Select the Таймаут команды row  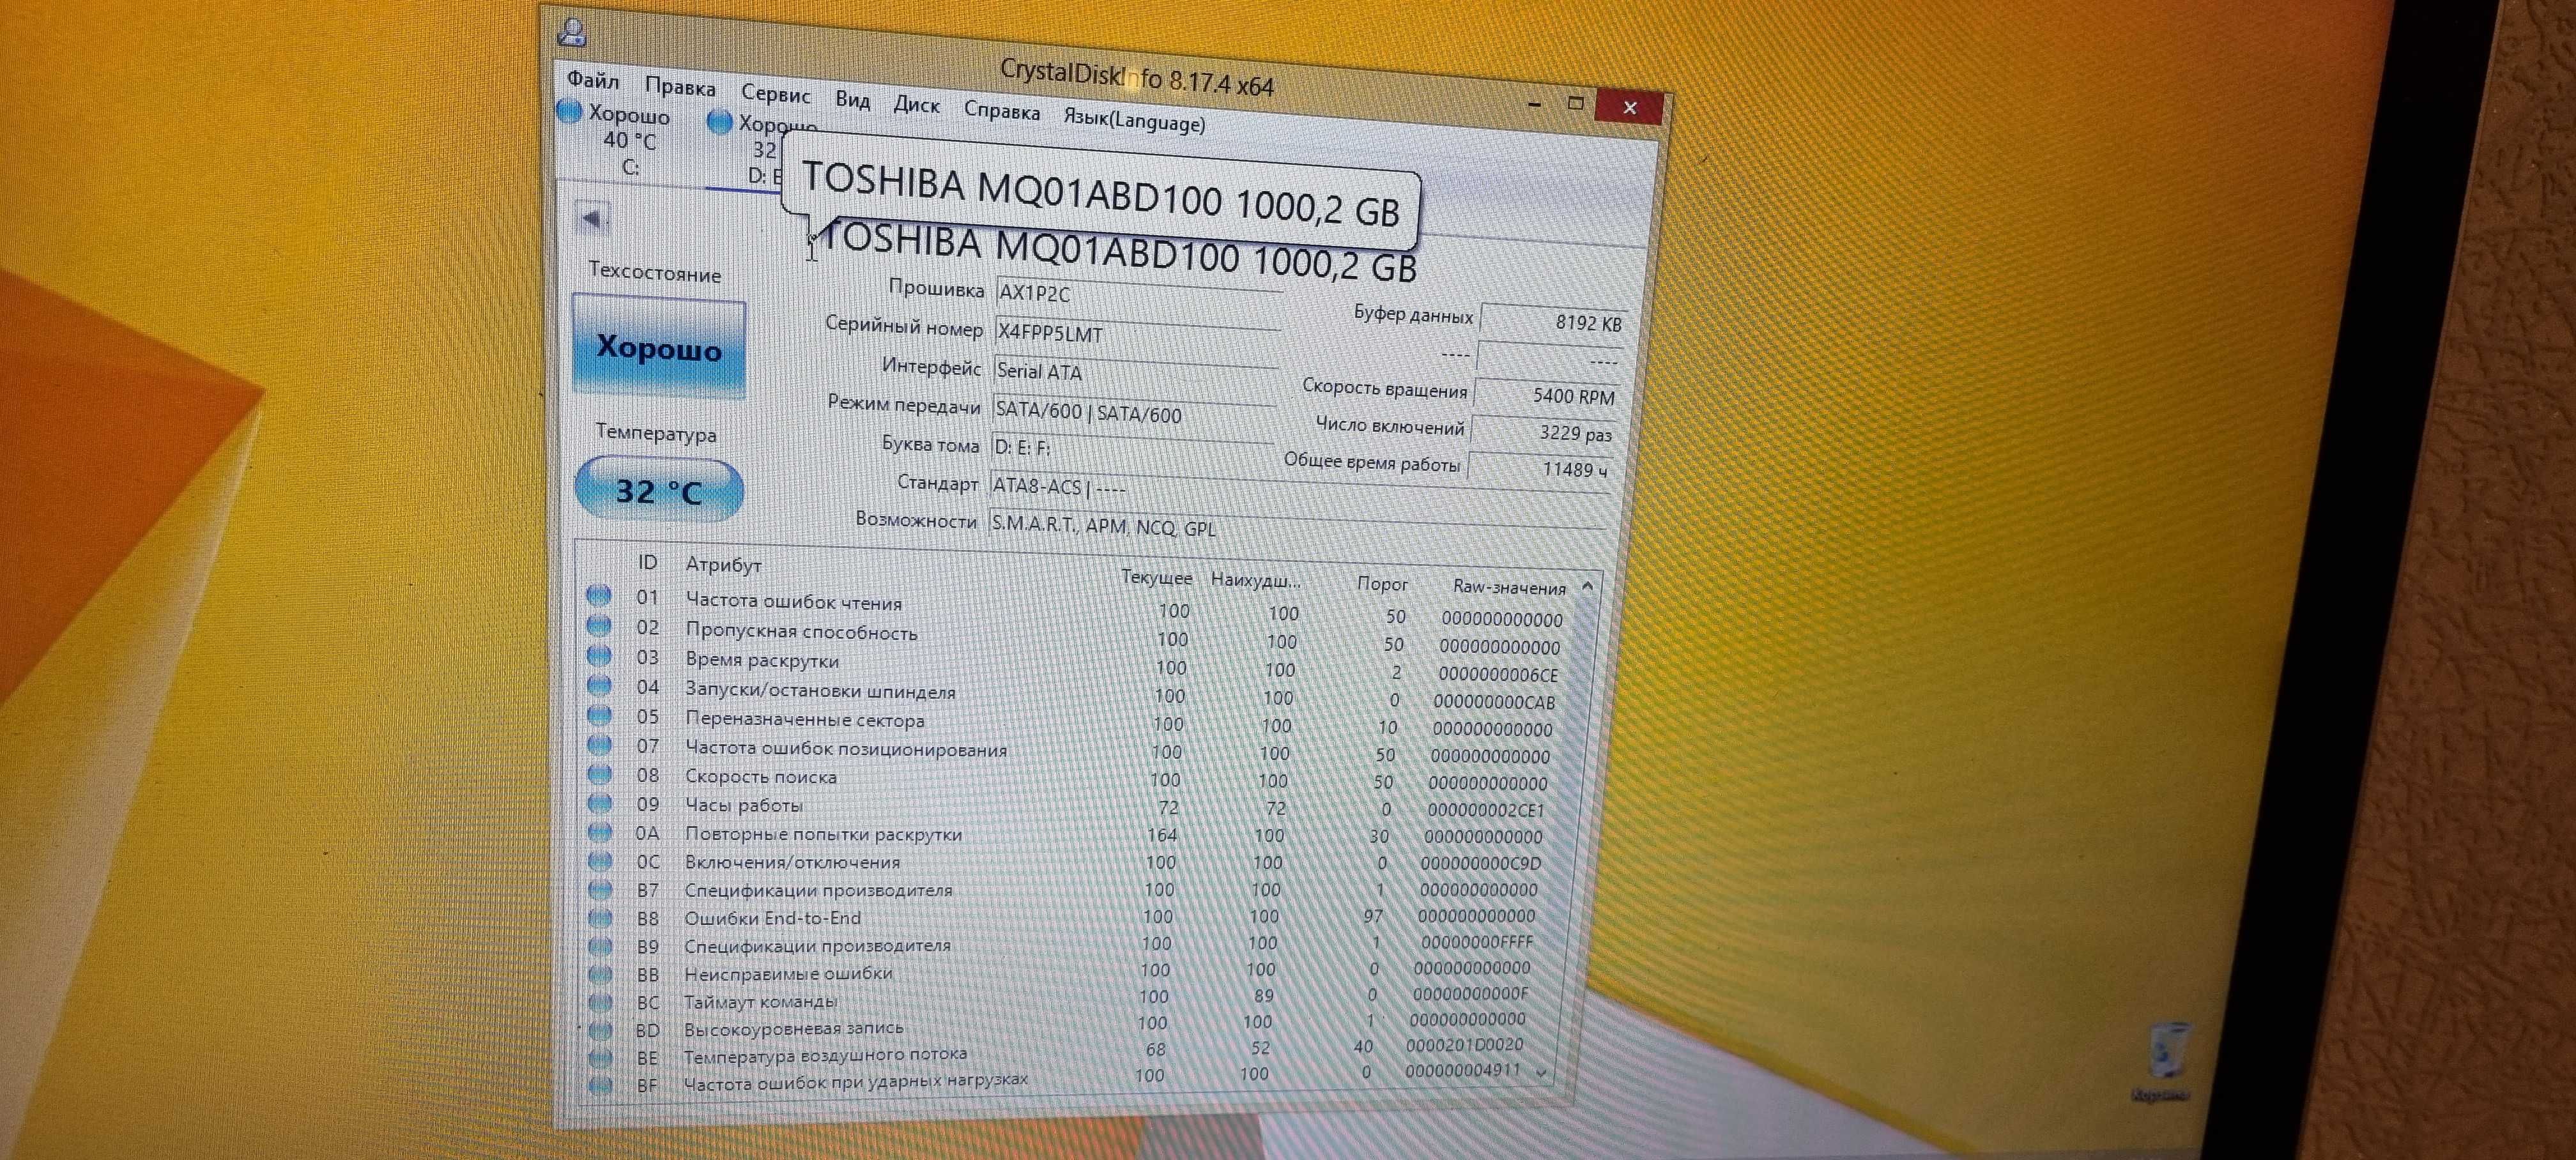(1058, 998)
